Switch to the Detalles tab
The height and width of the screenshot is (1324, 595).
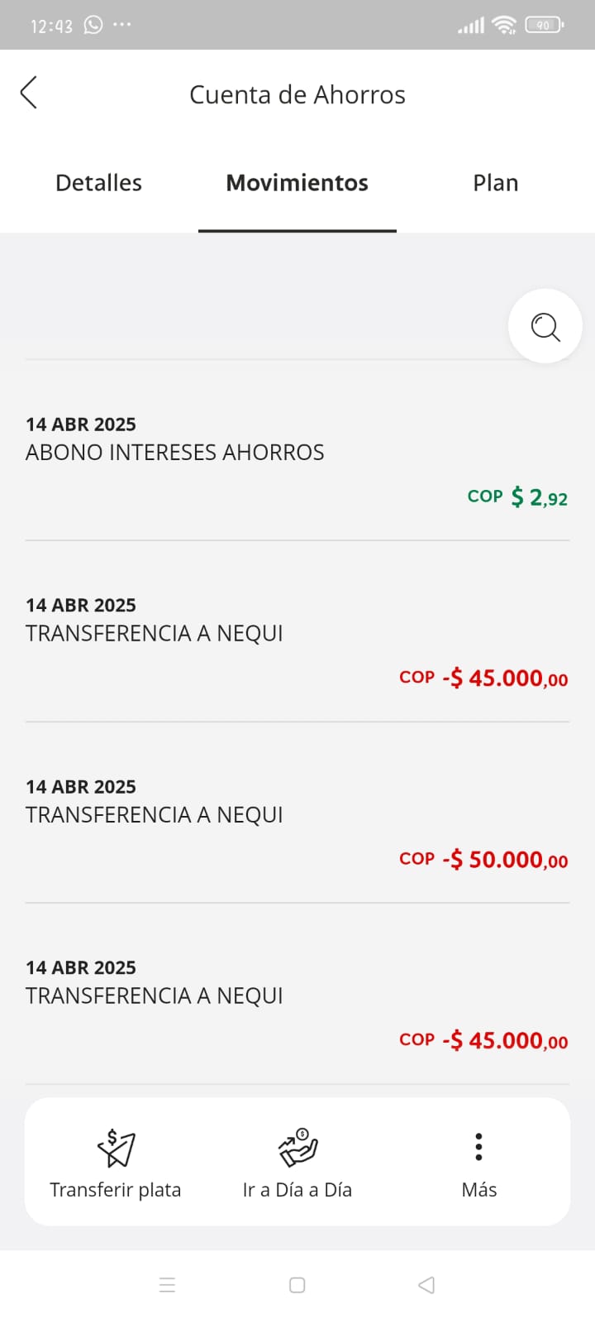[x=98, y=183]
